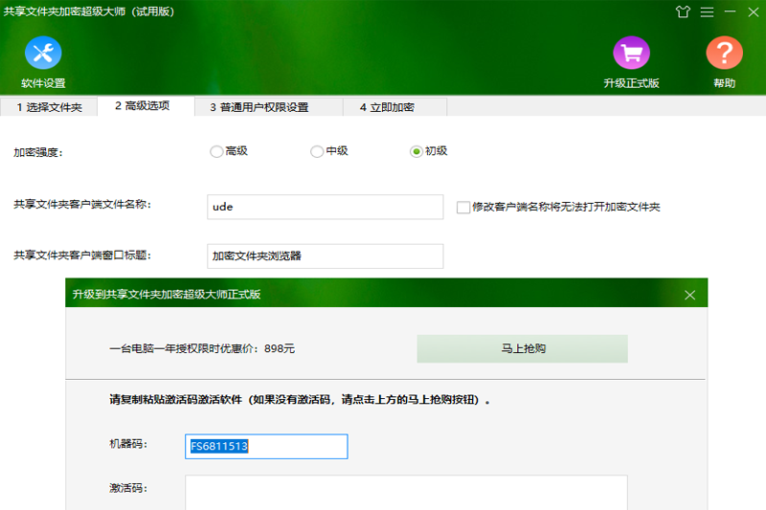Screen dimensions: 766x510
Task: Focus the empty 激活码 text box
Action: coord(406,492)
